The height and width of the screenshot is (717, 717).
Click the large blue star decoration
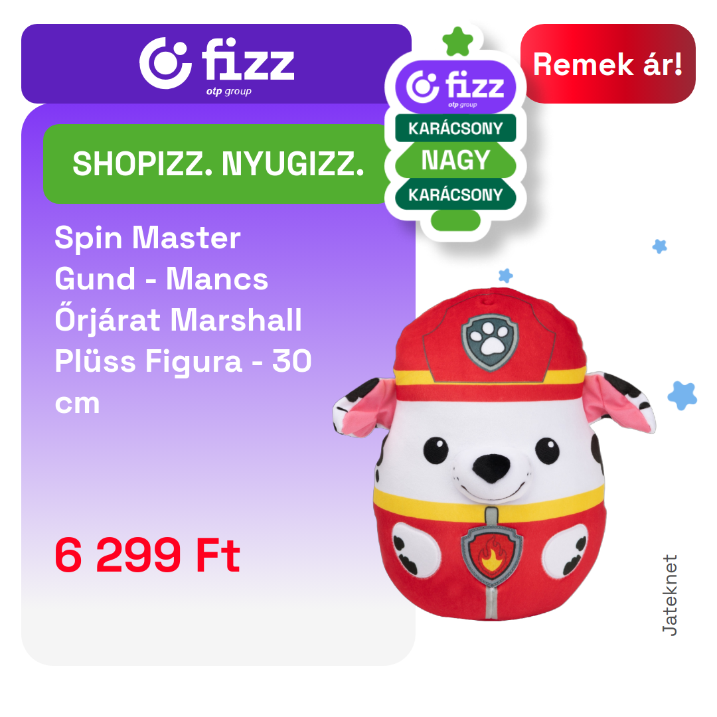point(682,396)
